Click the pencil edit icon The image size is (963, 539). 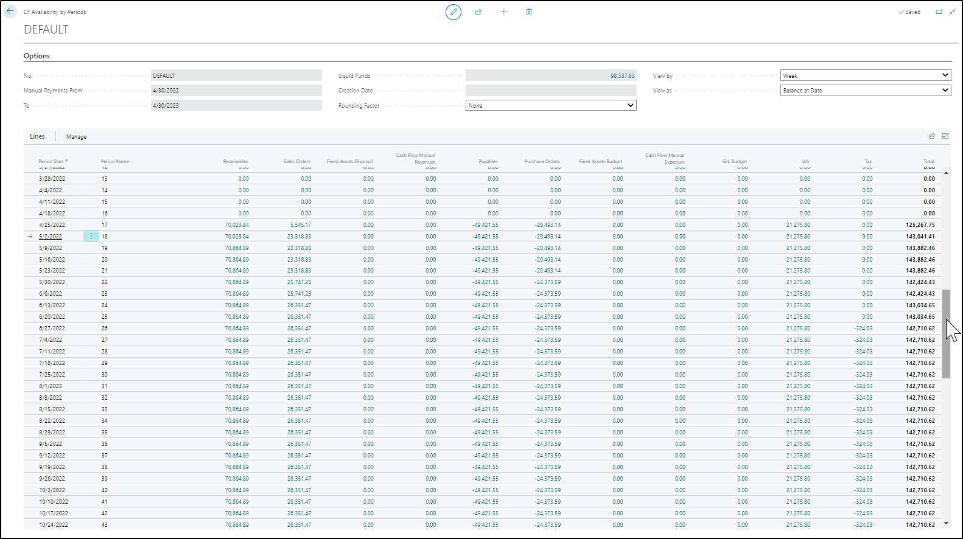(x=453, y=12)
